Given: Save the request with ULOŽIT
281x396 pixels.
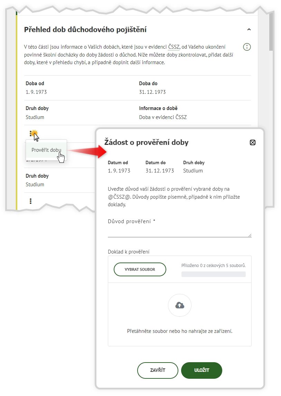Looking at the screenshot, I should (202, 370).
